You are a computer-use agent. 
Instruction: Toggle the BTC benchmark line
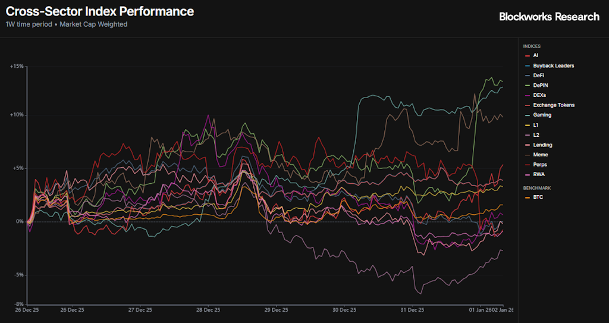coord(538,197)
